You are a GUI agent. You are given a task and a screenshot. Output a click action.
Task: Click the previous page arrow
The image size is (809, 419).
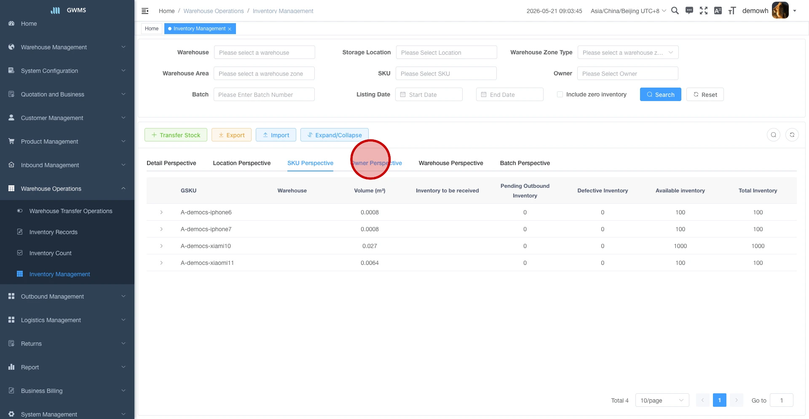pos(702,400)
